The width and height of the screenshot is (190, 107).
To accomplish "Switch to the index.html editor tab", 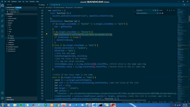I will point(55,5).
